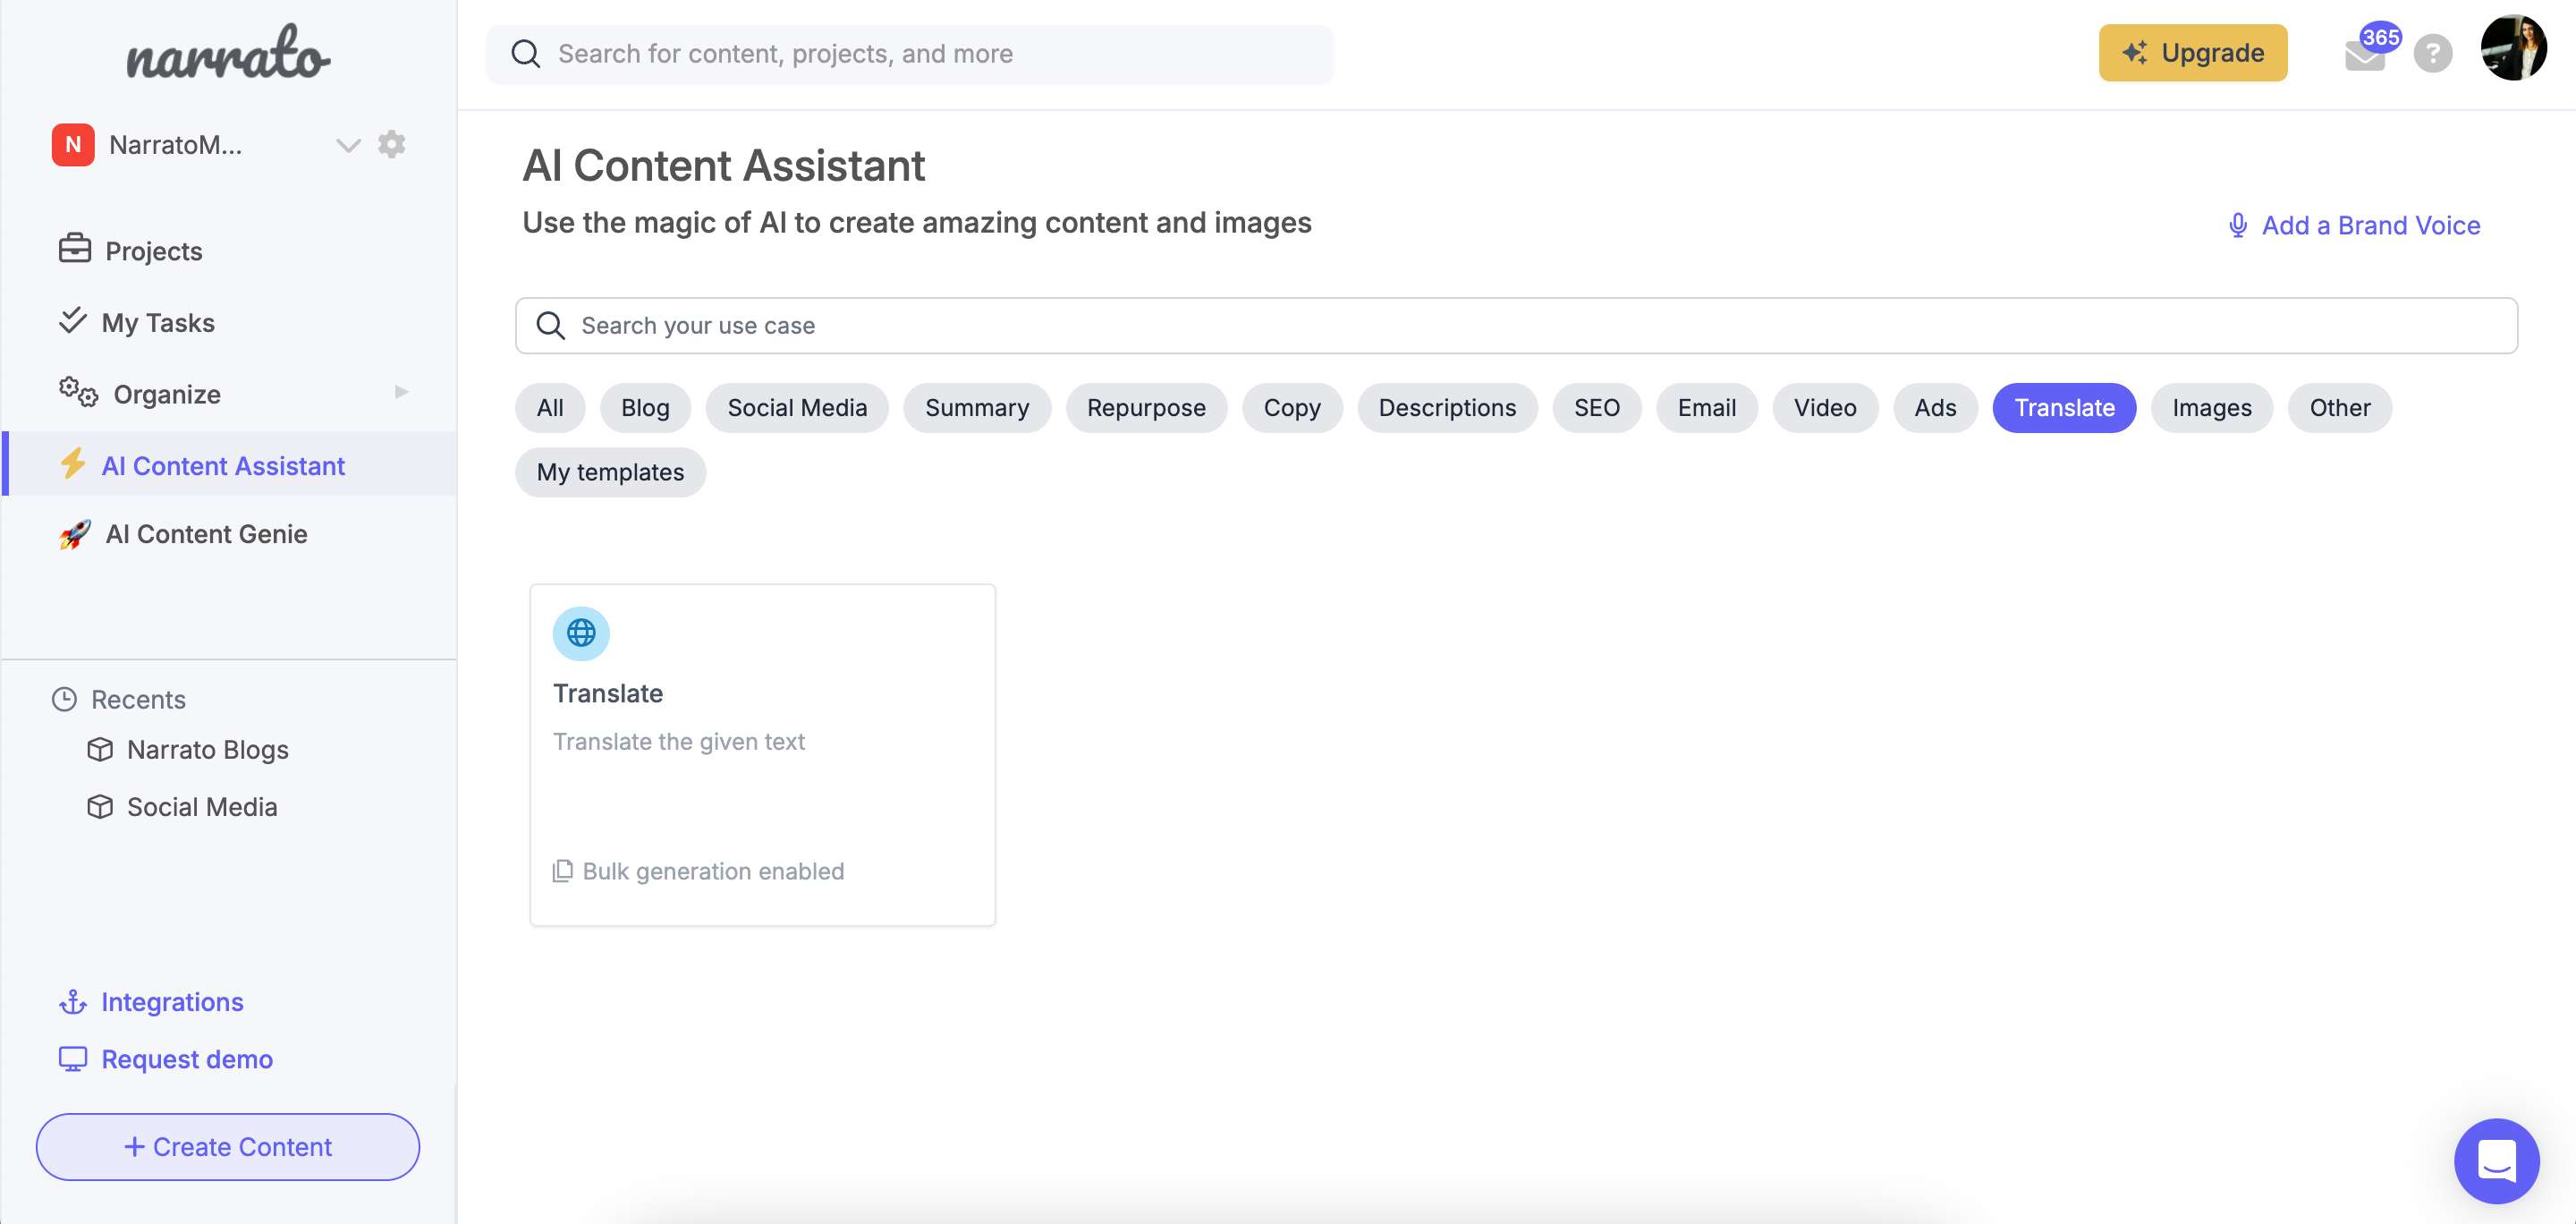Screen dimensions: 2576x1224
Task: Focus the Search your use case field
Action: [1516, 325]
